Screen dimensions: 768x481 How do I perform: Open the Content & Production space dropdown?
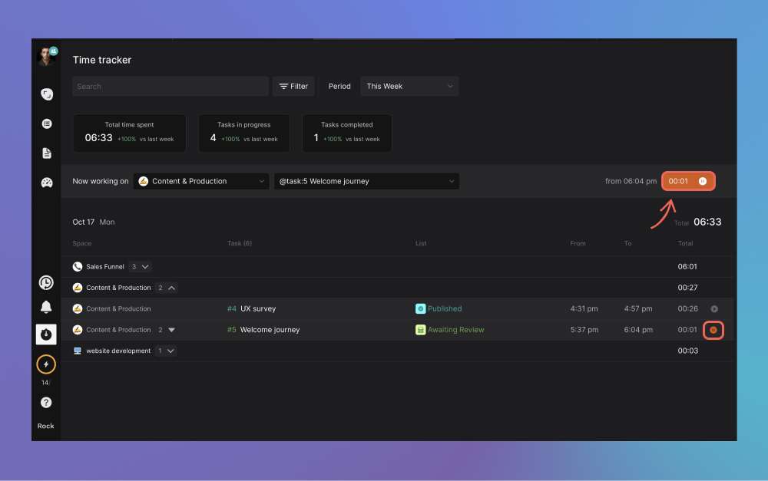201,182
